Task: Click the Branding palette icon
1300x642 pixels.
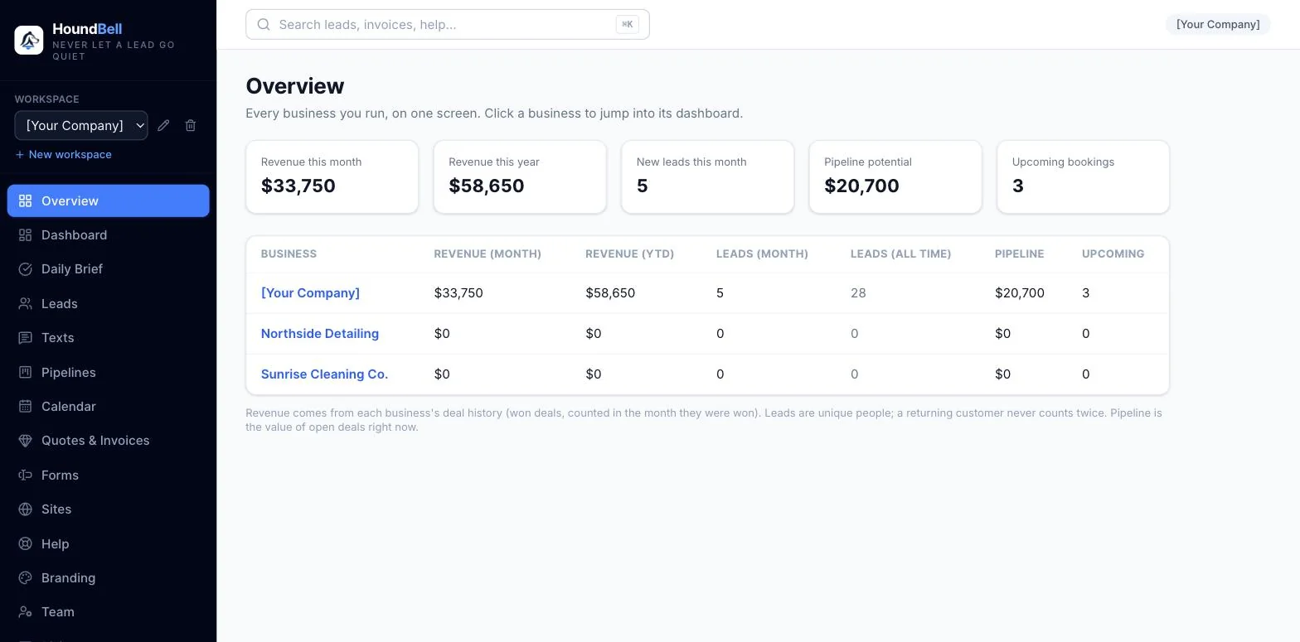Action: pos(26,577)
